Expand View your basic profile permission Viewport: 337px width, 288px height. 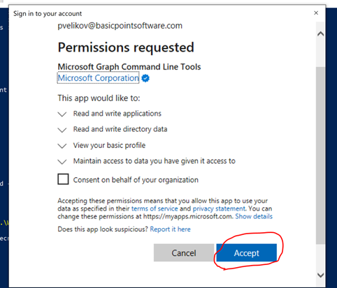point(62,146)
